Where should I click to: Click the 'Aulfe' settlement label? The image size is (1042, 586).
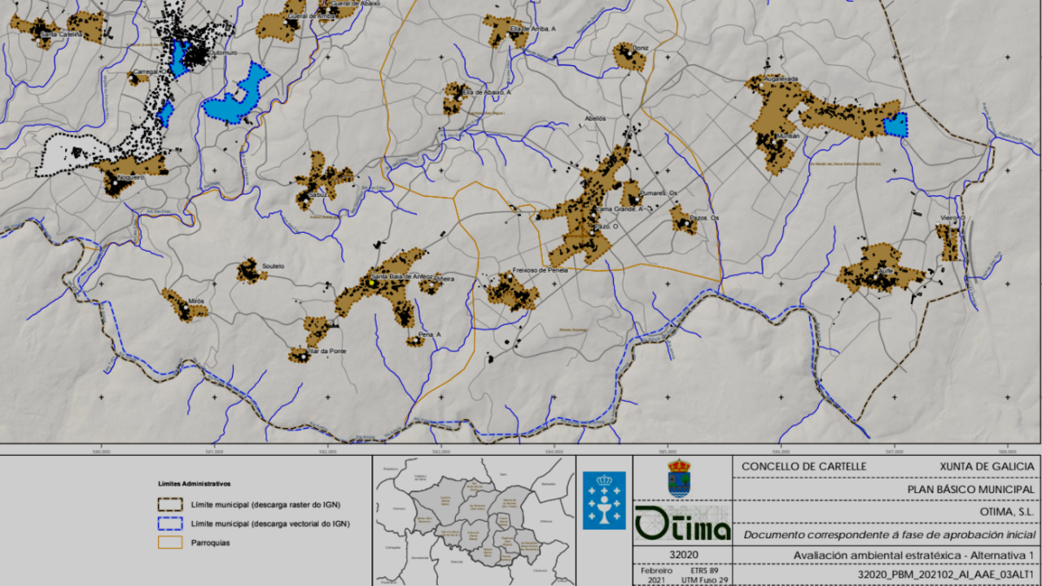tap(887, 270)
